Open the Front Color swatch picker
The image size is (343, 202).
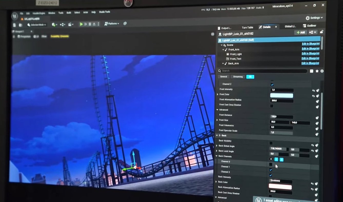pyautogui.click(x=281, y=95)
